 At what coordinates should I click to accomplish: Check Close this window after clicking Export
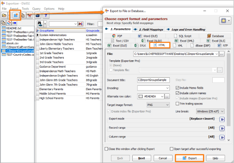click(x=106, y=149)
